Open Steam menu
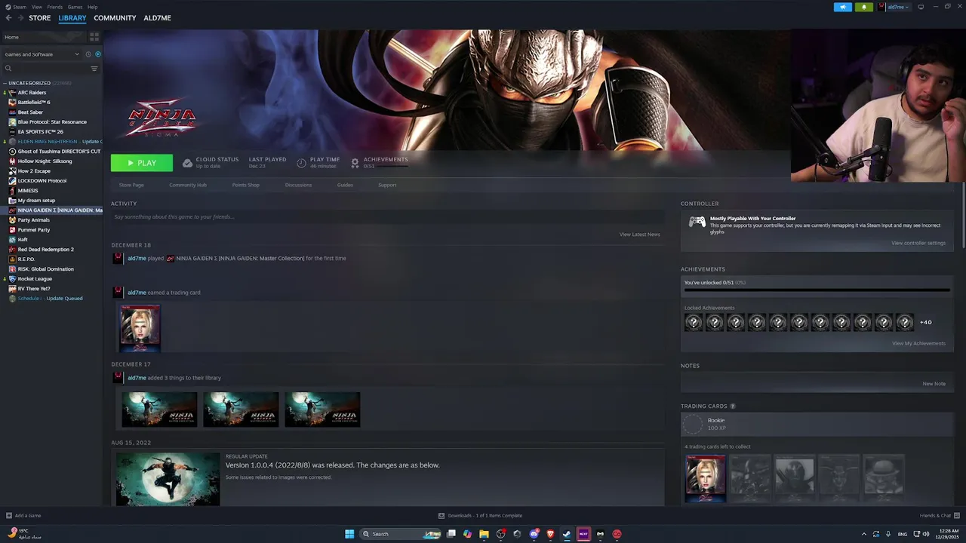 click(18, 7)
